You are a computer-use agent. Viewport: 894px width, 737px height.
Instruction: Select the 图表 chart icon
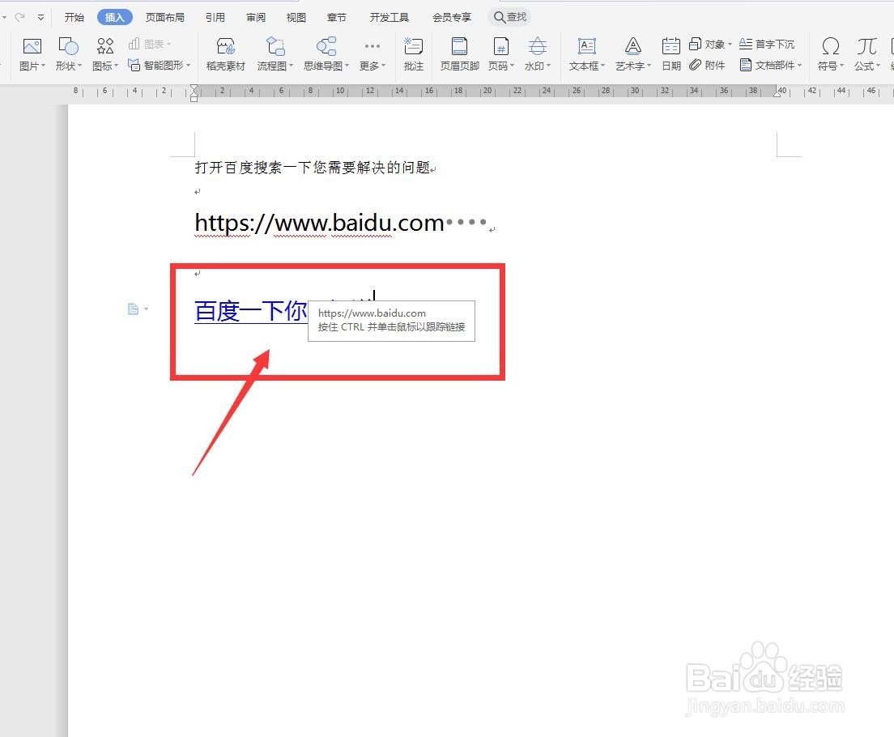[150, 44]
